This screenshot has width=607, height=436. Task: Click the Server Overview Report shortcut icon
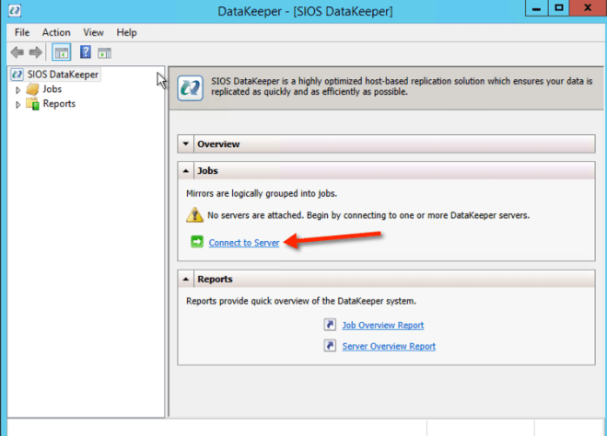pos(330,346)
